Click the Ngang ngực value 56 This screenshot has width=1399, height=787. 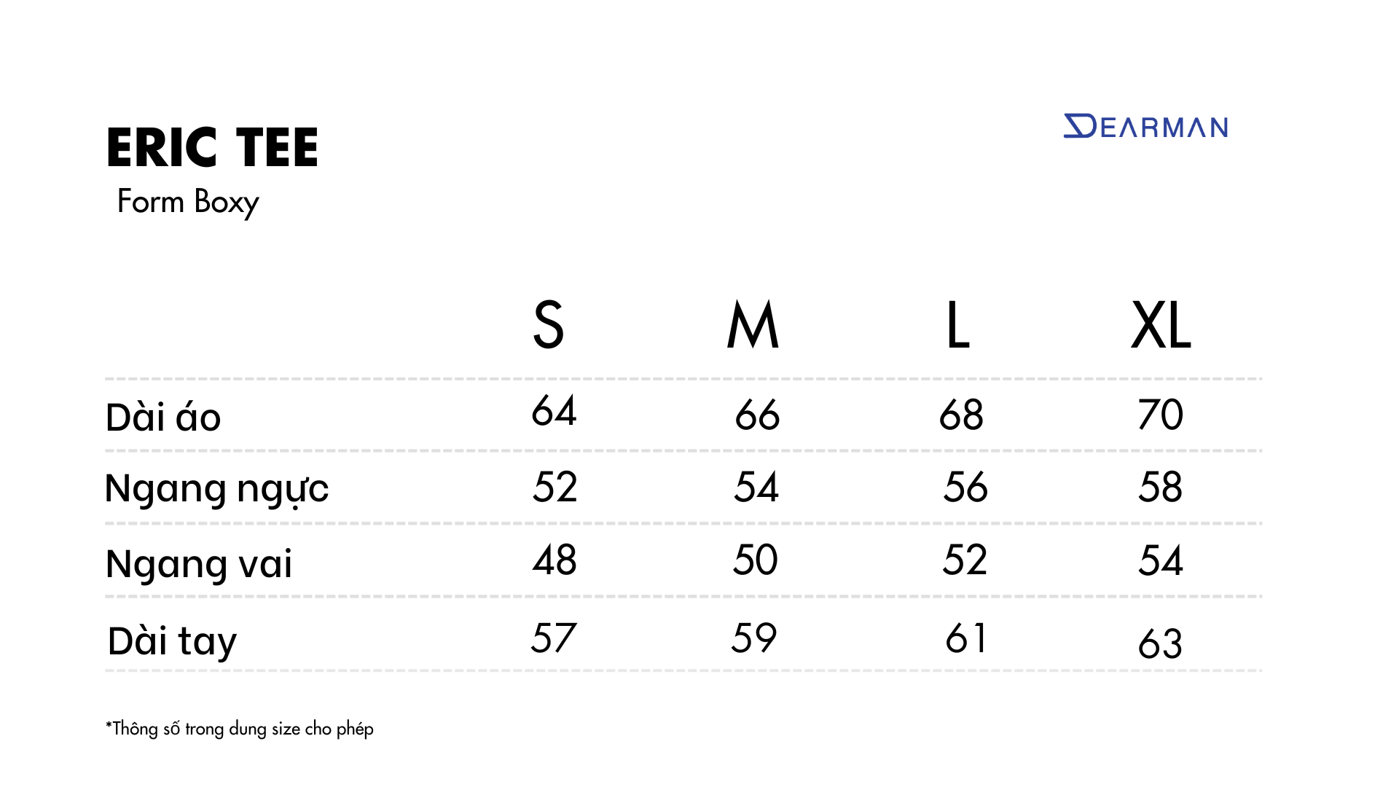(x=965, y=487)
